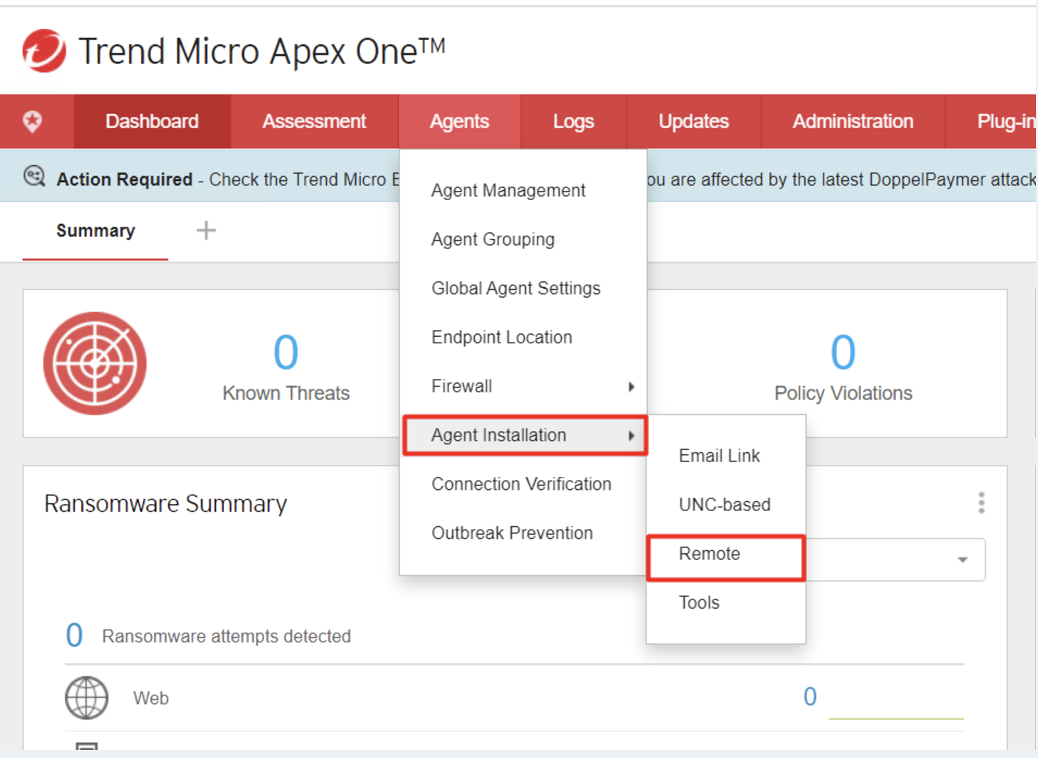Open the Administration menu
The image size is (1038, 758).
pos(853,121)
